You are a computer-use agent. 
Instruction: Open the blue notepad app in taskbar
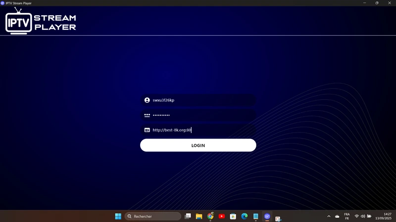click(x=256, y=216)
